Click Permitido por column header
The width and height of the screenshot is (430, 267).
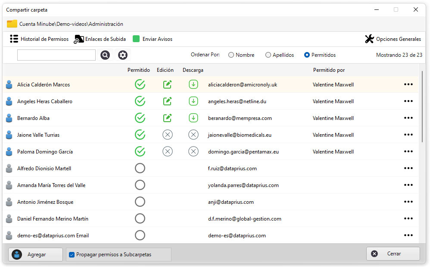point(329,70)
